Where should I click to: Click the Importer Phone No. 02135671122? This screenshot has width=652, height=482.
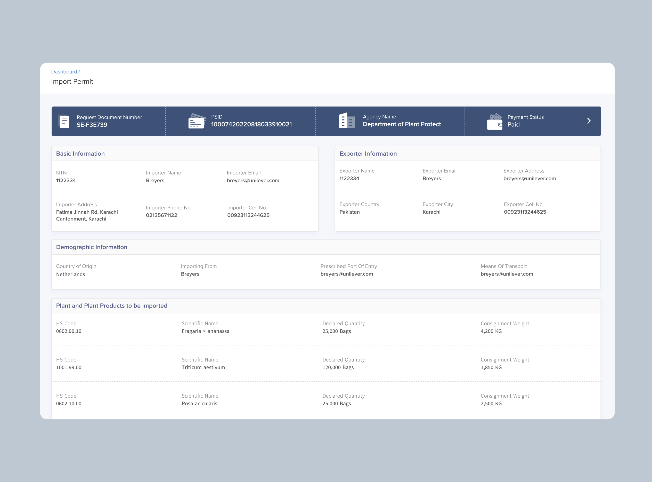tap(161, 215)
